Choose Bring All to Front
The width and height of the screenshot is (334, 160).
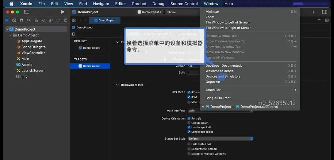[x=250, y=98]
